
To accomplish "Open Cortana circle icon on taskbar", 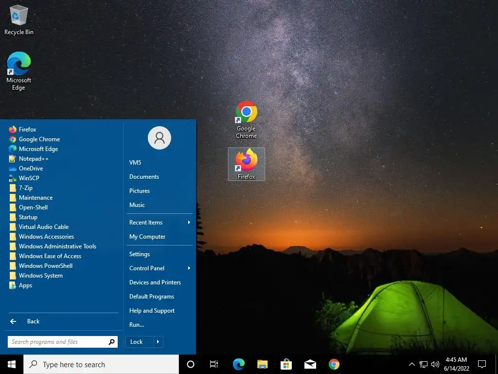I will pos(191,364).
